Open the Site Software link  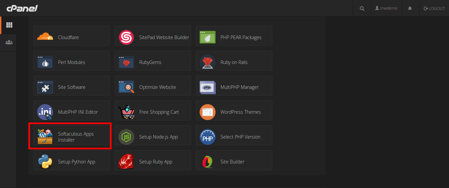tap(72, 87)
